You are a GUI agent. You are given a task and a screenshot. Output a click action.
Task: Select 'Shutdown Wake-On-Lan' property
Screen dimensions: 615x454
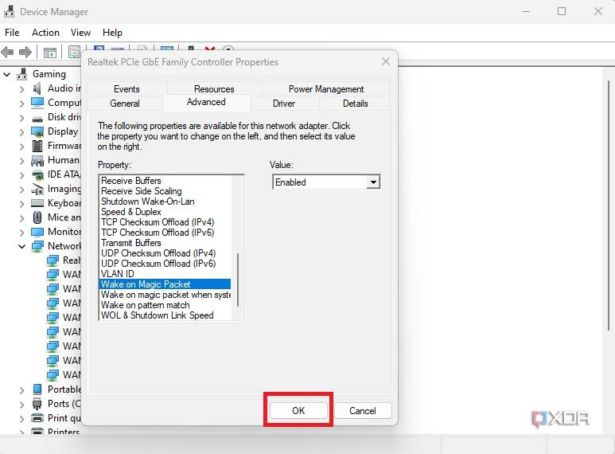point(147,202)
